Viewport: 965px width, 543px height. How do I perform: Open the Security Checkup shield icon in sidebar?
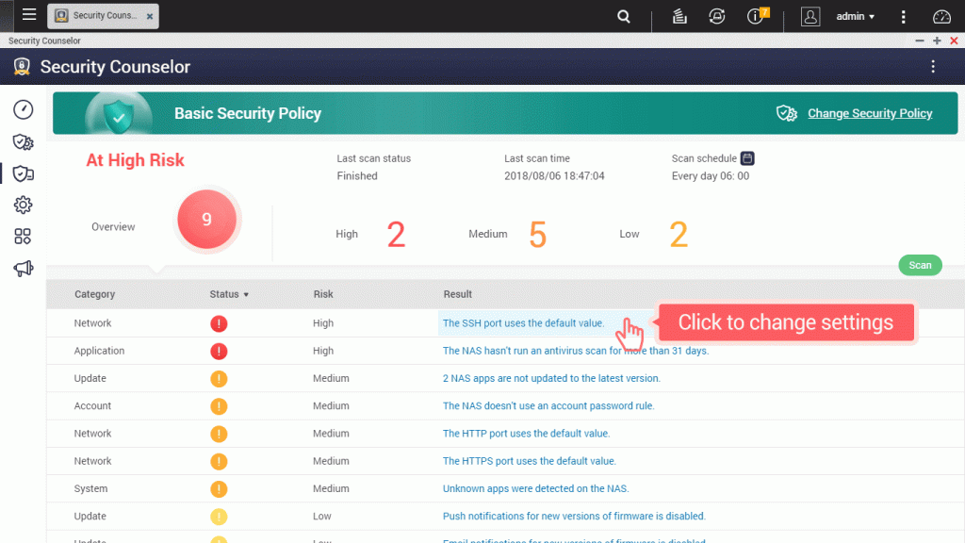point(23,141)
